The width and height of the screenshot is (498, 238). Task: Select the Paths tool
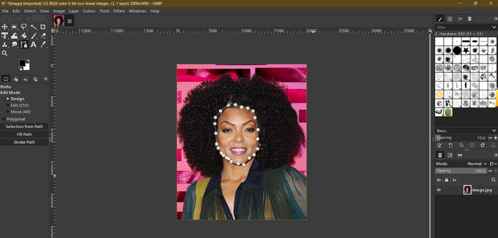coord(24,44)
